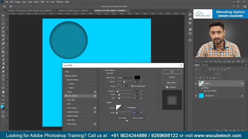The image size is (248, 139).
Task: Uncheck the Inner Shadow style checkbox
Action: (x=65, y=96)
